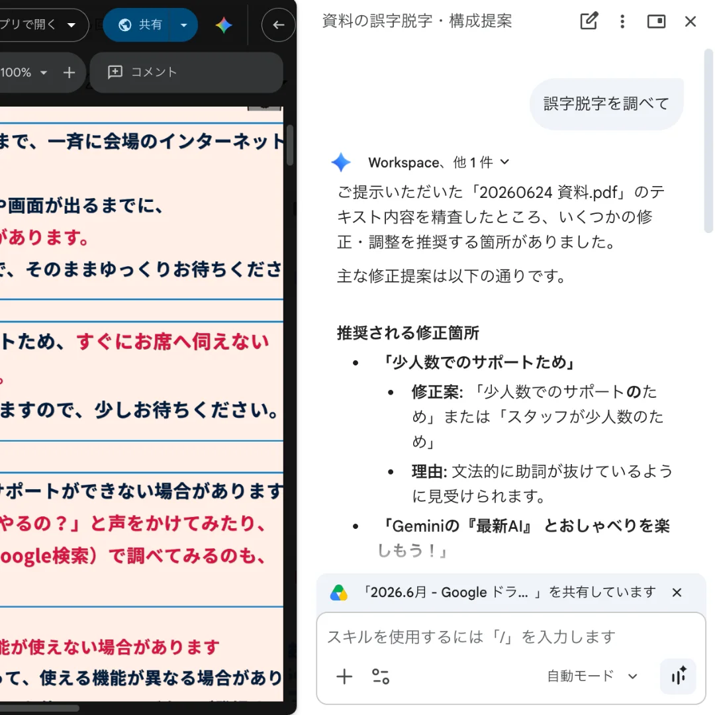Open Gemini panel more options menu
715x715 pixels.
pos(622,21)
